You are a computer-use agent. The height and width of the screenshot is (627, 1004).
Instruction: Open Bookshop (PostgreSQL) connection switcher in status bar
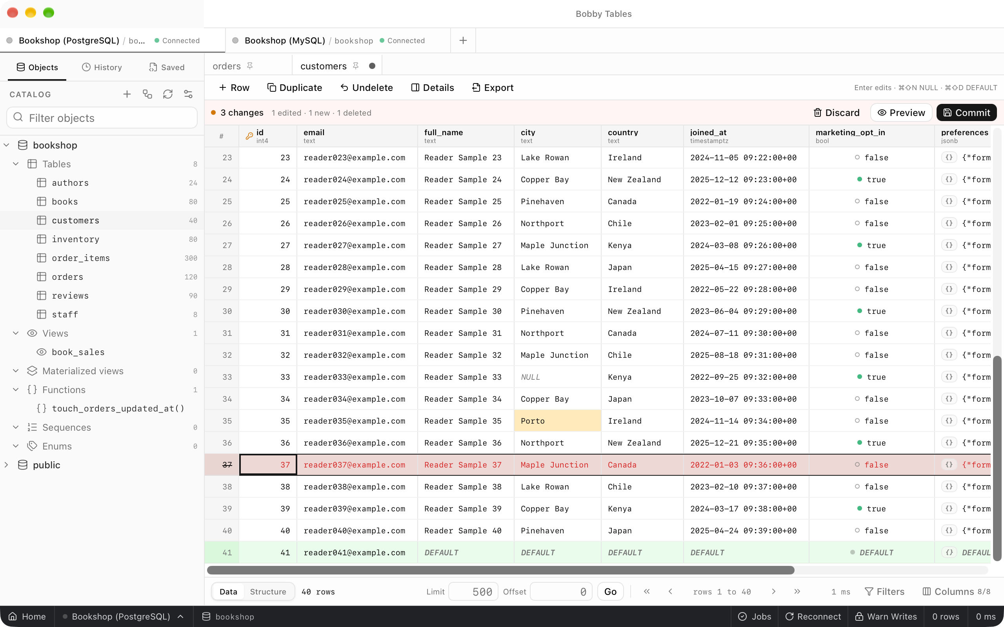coord(123,616)
